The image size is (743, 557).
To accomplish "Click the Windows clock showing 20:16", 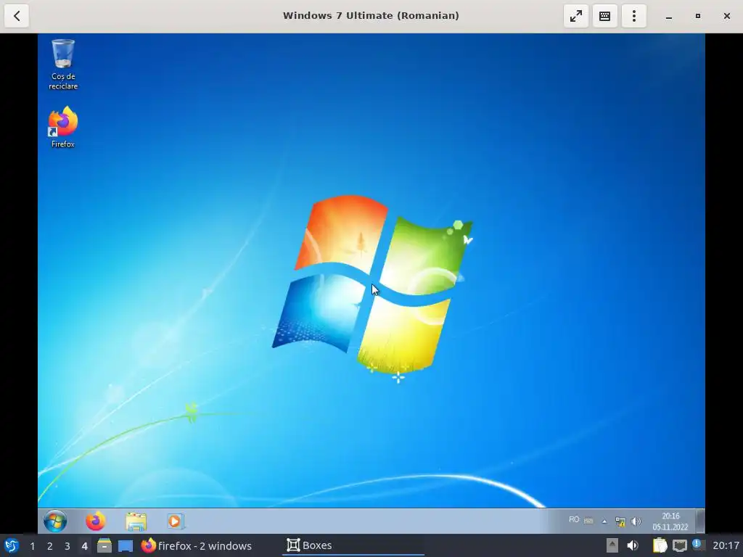I will pyautogui.click(x=670, y=521).
